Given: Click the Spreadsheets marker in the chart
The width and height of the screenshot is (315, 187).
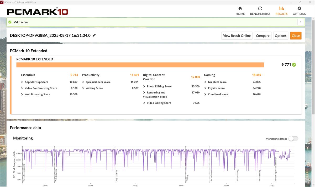Looking at the screenshot, I should [x=211, y=176].
